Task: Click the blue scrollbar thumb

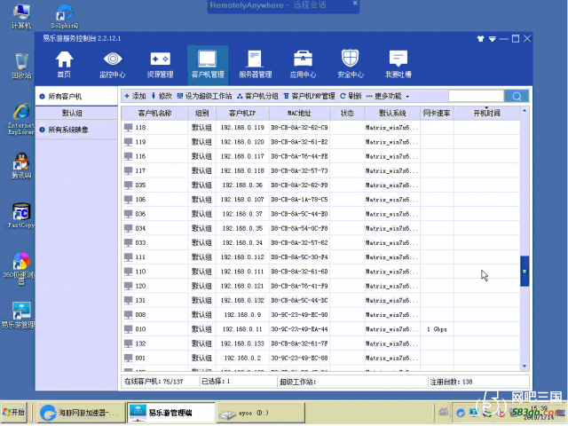Action: pos(525,272)
